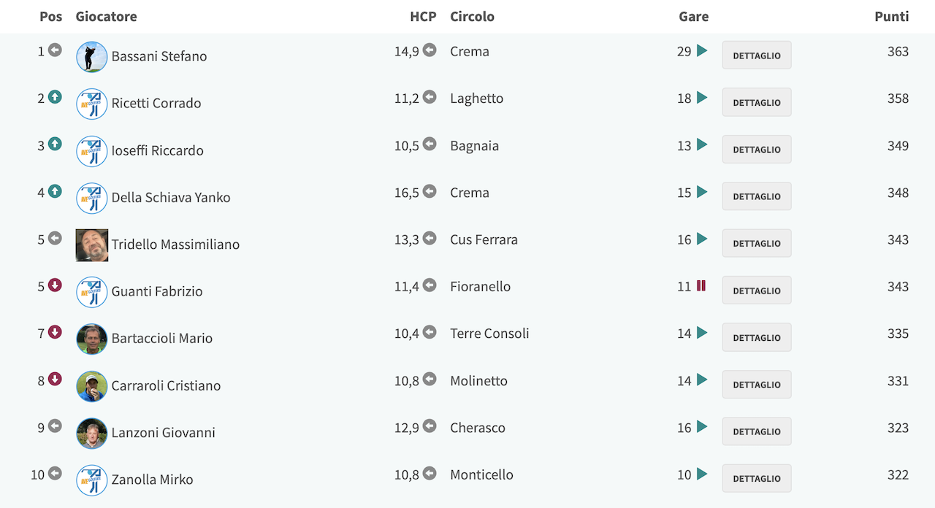Click the green up arrow beside Ricetti Corrado
The image size is (935, 508).
coord(55,97)
